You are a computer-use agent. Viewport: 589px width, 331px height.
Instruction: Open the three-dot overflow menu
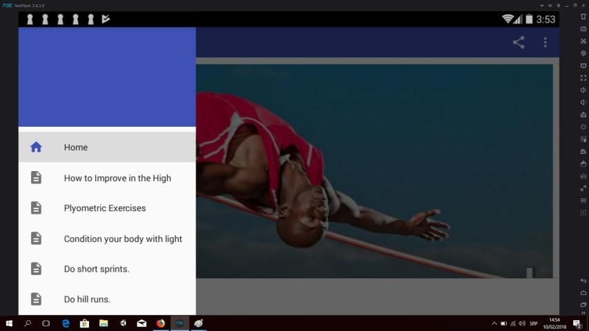point(545,43)
